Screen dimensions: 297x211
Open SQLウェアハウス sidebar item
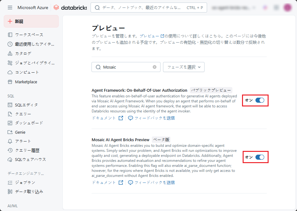coord(30,159)
